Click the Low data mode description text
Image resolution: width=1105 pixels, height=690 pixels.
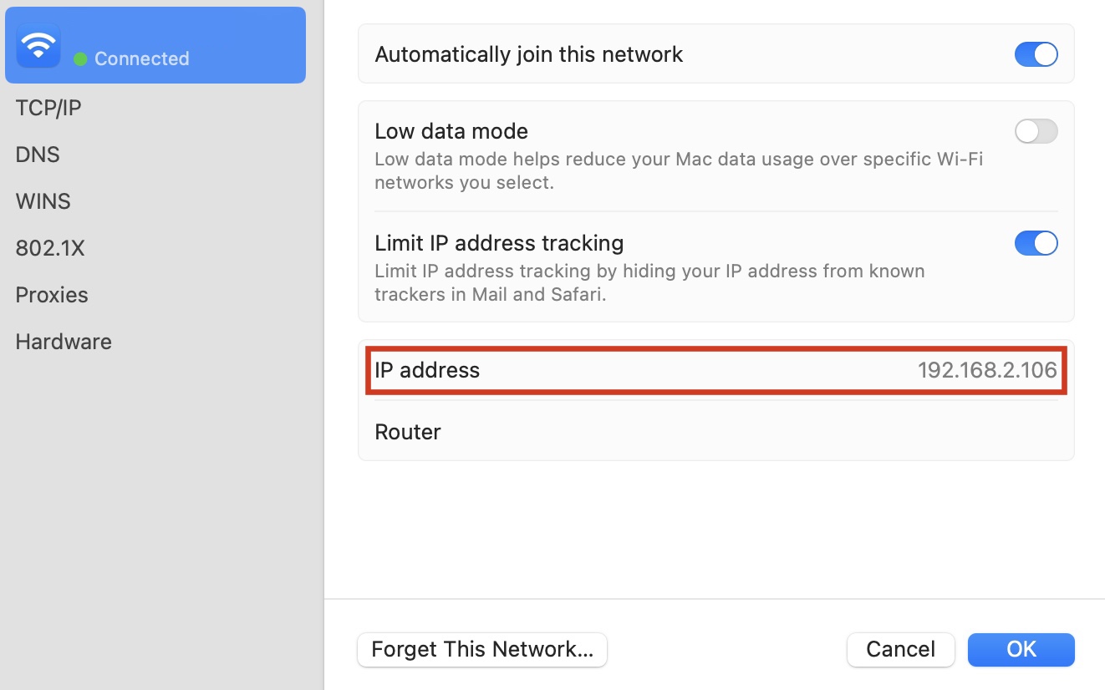677,170
